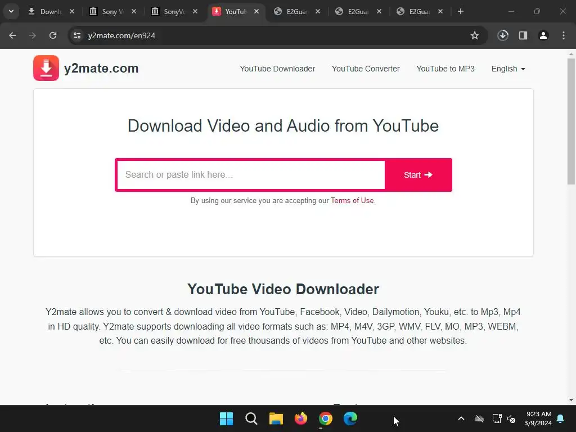Toggle Chrome side panel icon
The image size is (576, 432).
pyautogui.click(x=523, y=35)
